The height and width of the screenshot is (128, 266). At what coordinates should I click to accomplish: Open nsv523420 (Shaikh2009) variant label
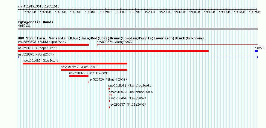107,79
